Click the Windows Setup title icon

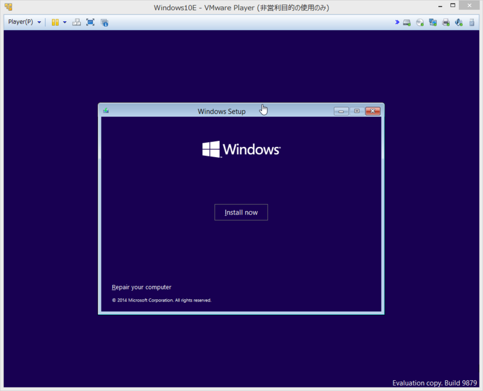[x=106, y=111]
